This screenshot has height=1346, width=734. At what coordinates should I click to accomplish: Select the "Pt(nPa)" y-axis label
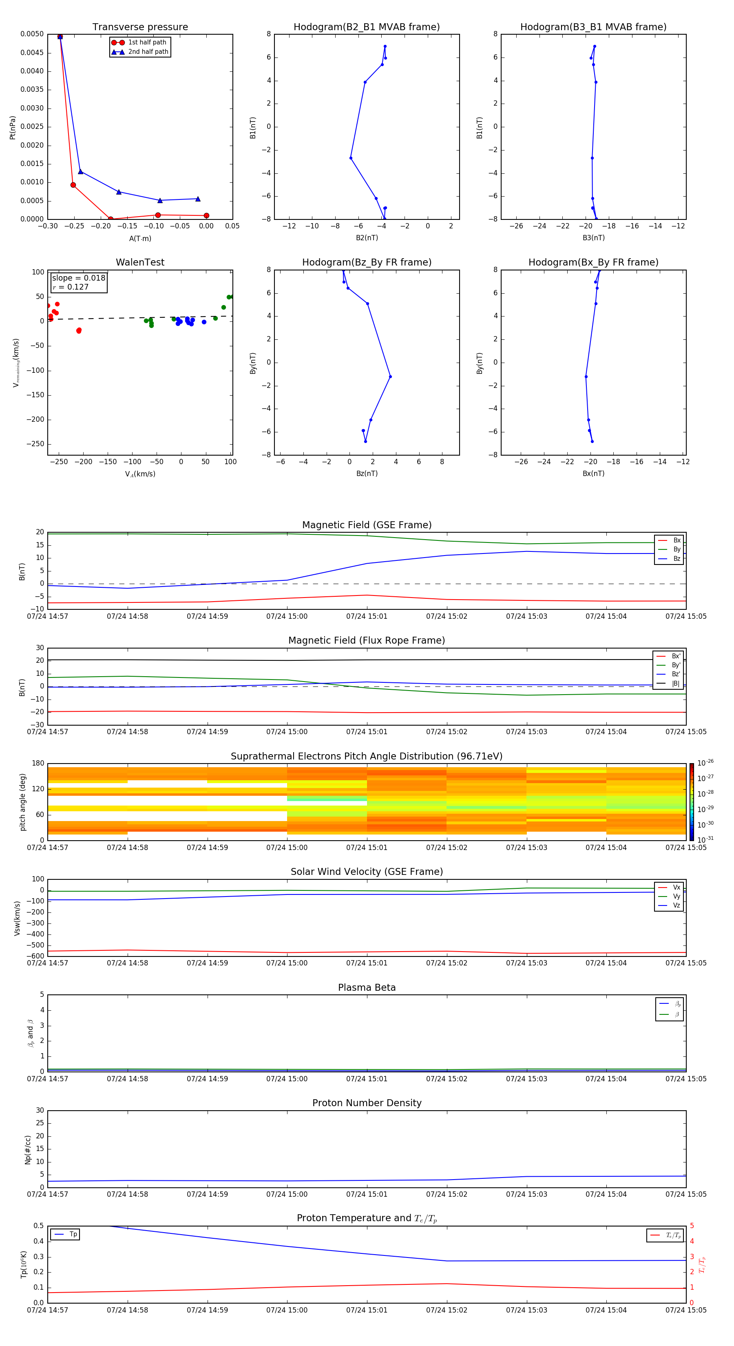coord(13,127)
